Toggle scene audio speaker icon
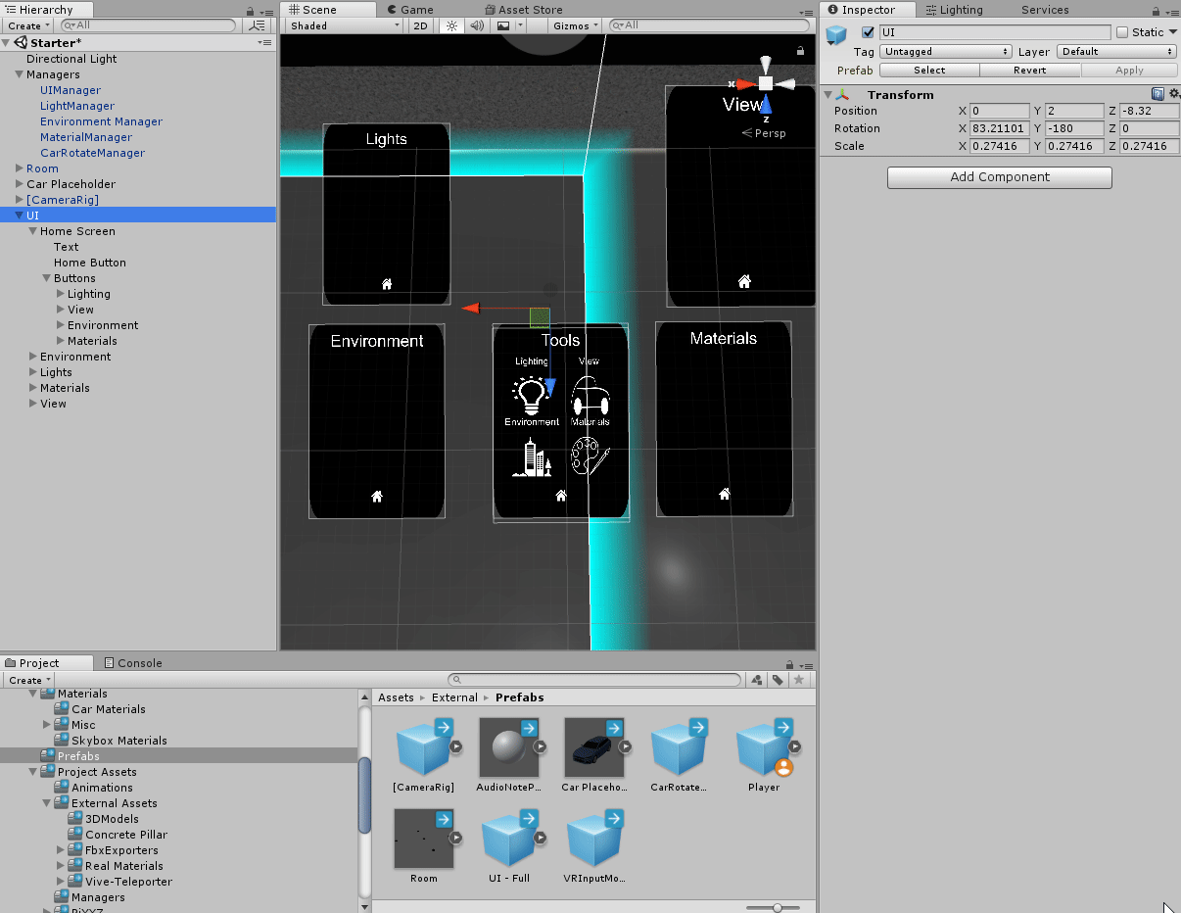 (477, 25)
